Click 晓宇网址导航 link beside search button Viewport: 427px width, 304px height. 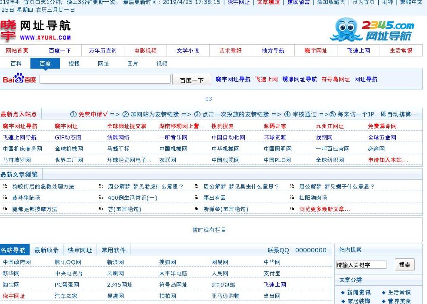coord(233,79)
